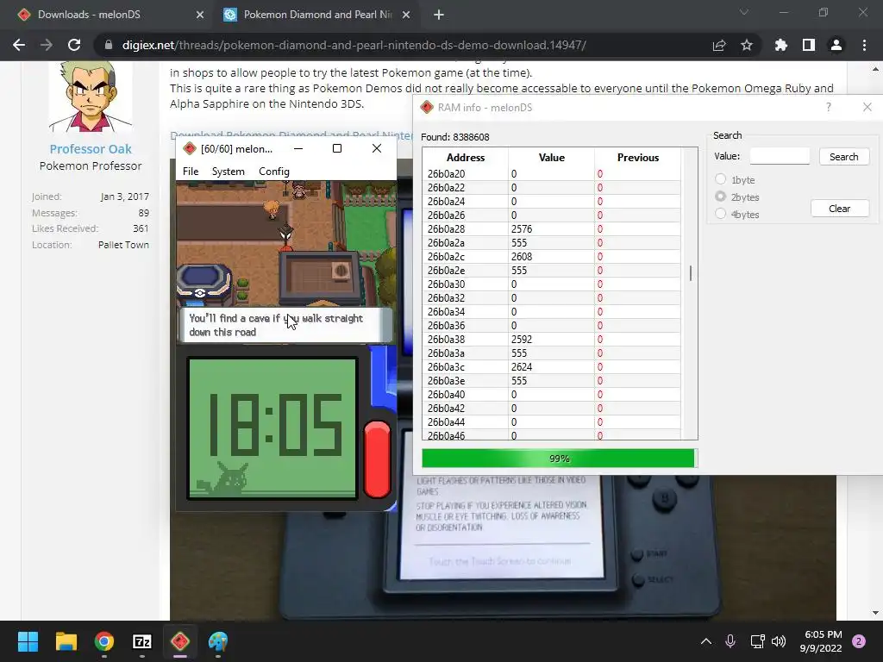This screenshot has width=883, height=662.
Task: Click the RAM info help question mark
Action: coord(829,107)
